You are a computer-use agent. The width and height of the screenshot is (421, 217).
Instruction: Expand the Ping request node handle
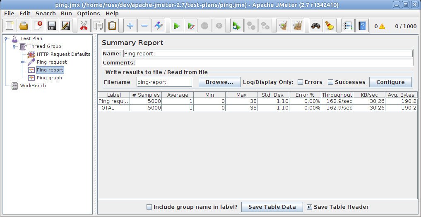(22, 62)
